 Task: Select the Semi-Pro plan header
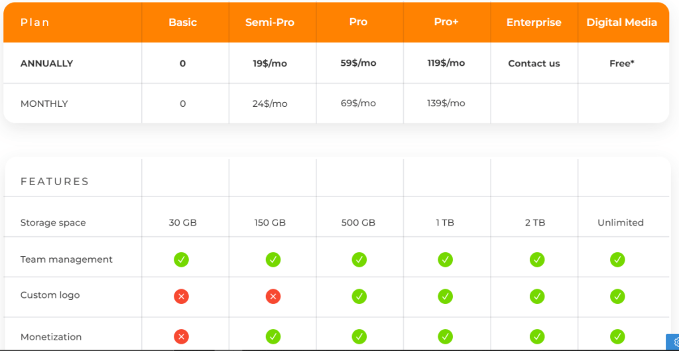(270, 23)
